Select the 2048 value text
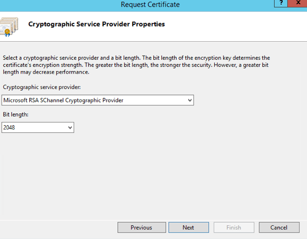The image size is (307, 239). pos(9,128)
